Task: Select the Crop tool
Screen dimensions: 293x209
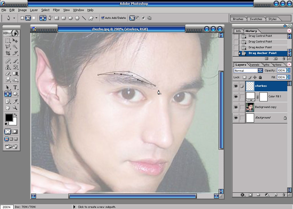Action: click(x=8, y=53)
